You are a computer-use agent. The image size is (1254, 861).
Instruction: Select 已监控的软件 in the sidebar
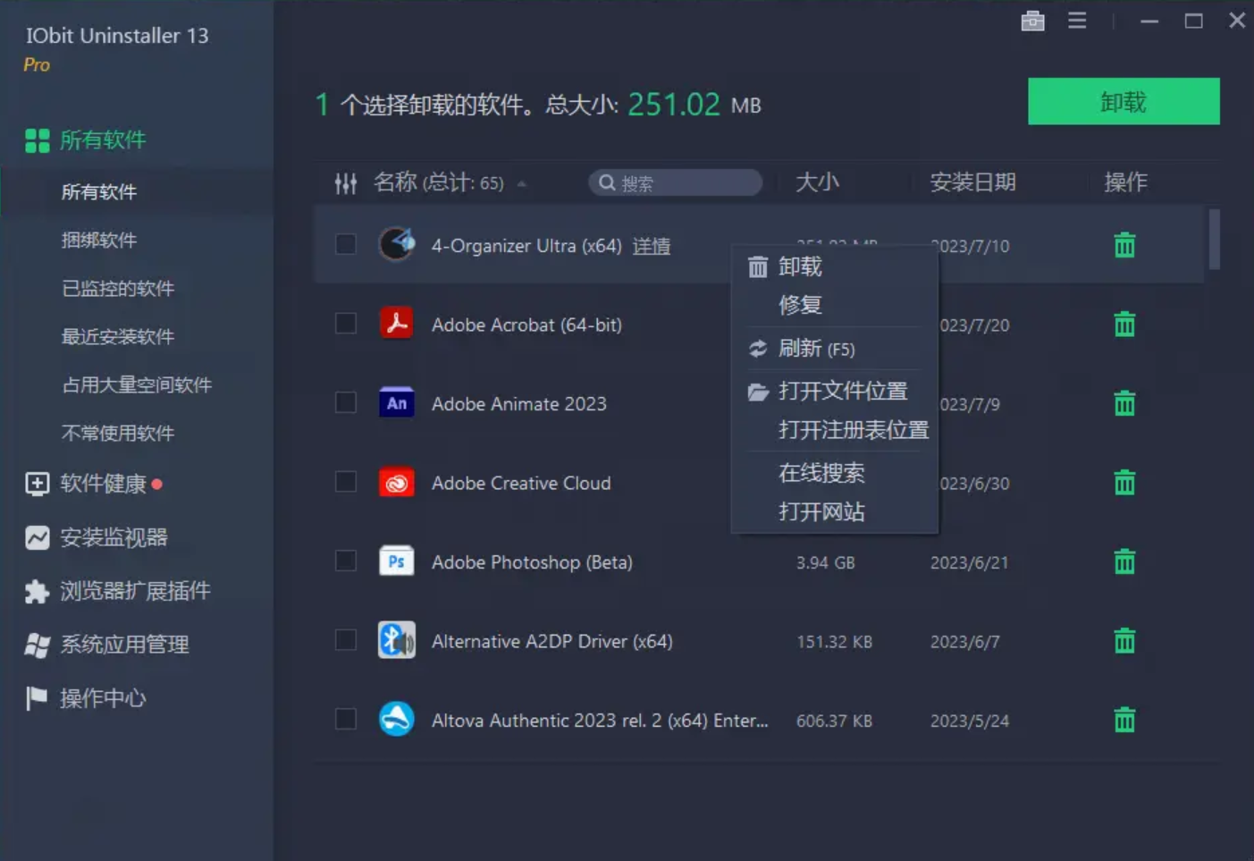118,288
